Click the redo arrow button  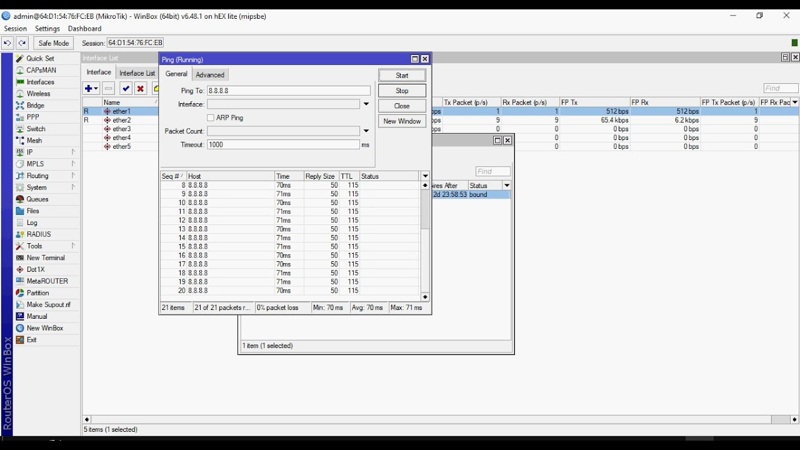22,43
